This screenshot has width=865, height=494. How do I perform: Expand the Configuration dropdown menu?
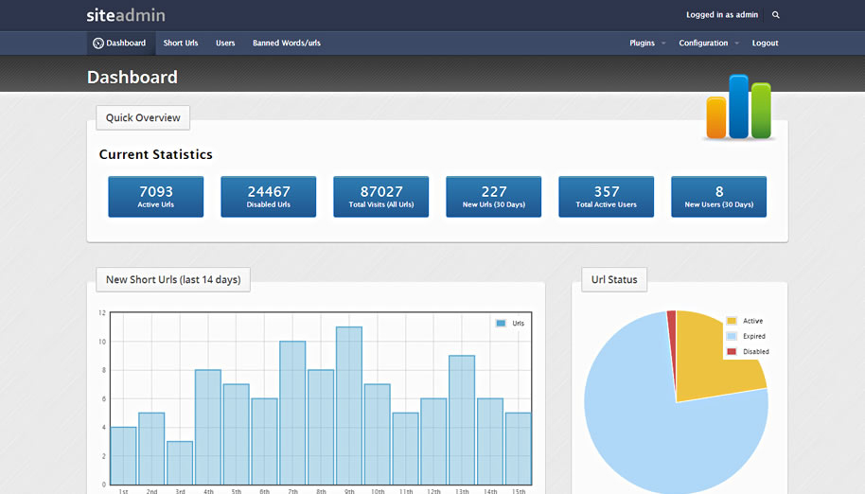[709, 43]
